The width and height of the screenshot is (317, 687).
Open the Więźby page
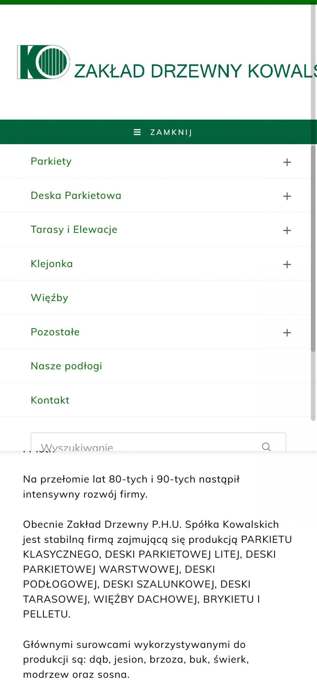click(50, 298)
